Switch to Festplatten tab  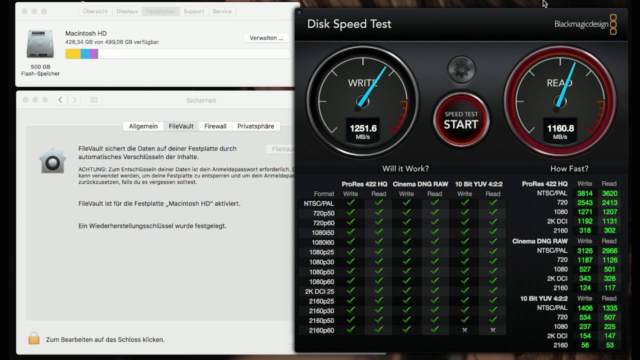pyautogui.click(x=160, y=11)
